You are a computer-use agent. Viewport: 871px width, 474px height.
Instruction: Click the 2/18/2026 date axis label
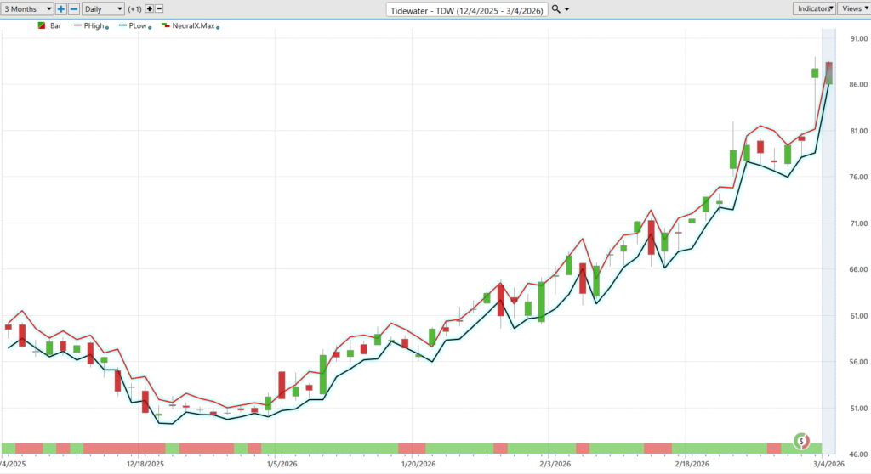(692, 464)
